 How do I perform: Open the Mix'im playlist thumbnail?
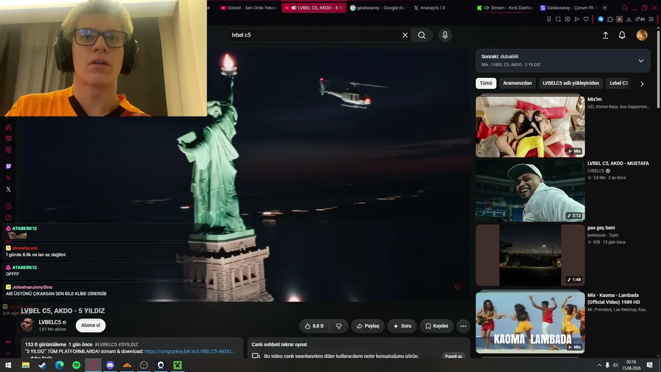tap(530, 127)
